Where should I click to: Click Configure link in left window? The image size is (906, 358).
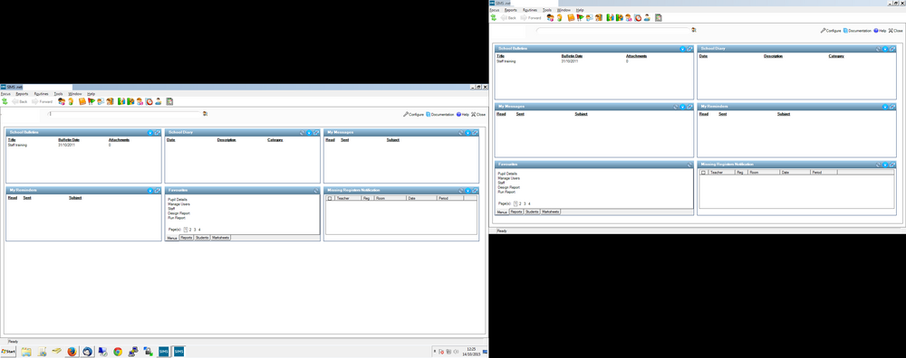pos(414,114)
